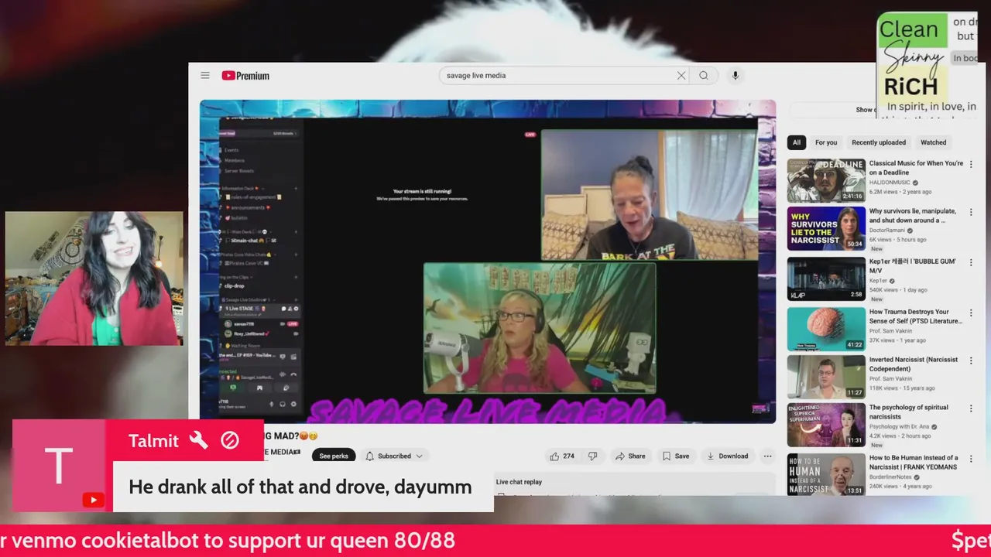
Task: Click the main Savage Live Media video player
Action: (x=488, y=261)
